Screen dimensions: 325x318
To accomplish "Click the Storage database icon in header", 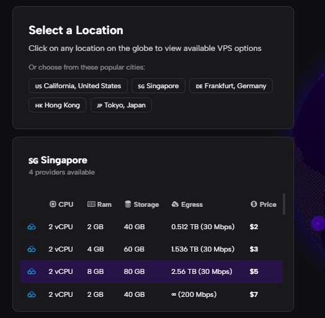I will point(128,204).
